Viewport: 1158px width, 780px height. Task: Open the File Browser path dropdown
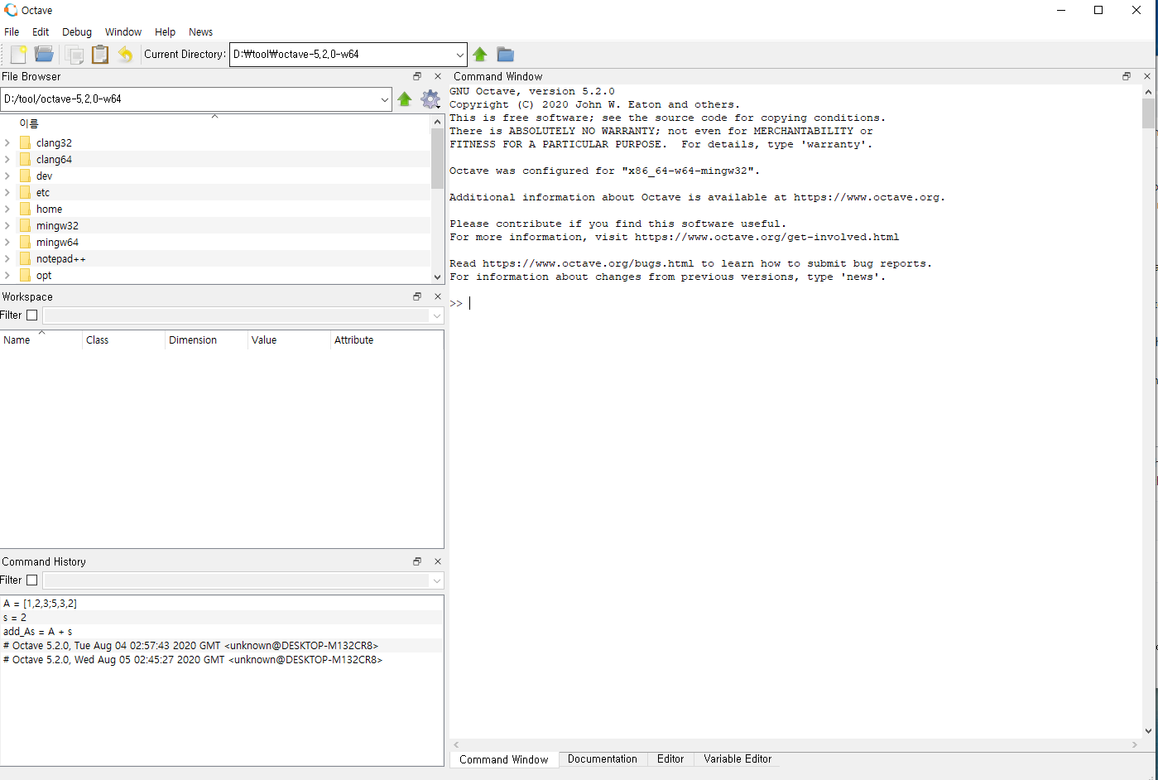click(x=385, y=99)
